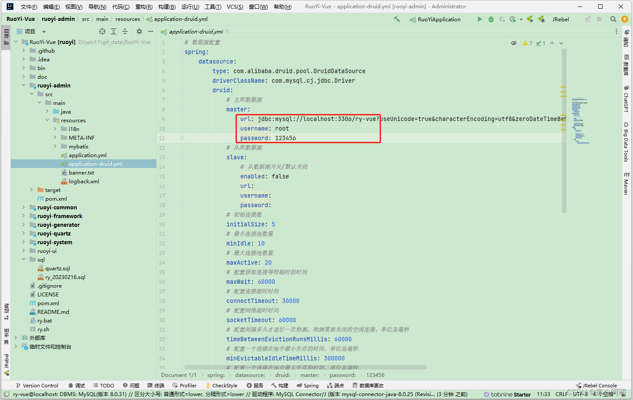Open the 导航(N) menu
Screen dimensions: 633x400
(x=97, y=7)
